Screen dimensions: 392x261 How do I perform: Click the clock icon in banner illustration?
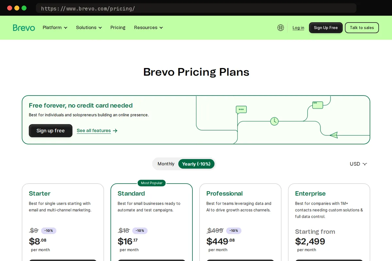pos(274,121)
